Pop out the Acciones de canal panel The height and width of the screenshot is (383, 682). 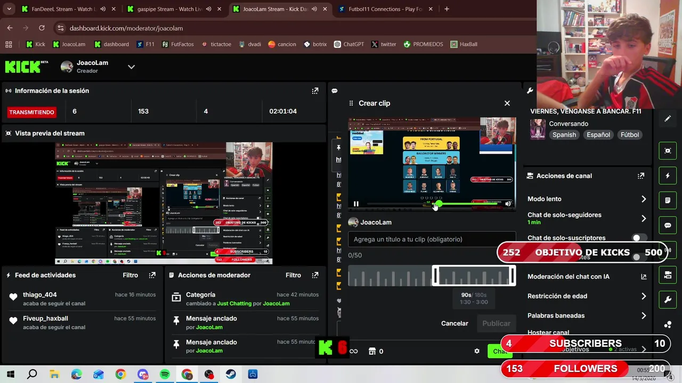641,176
